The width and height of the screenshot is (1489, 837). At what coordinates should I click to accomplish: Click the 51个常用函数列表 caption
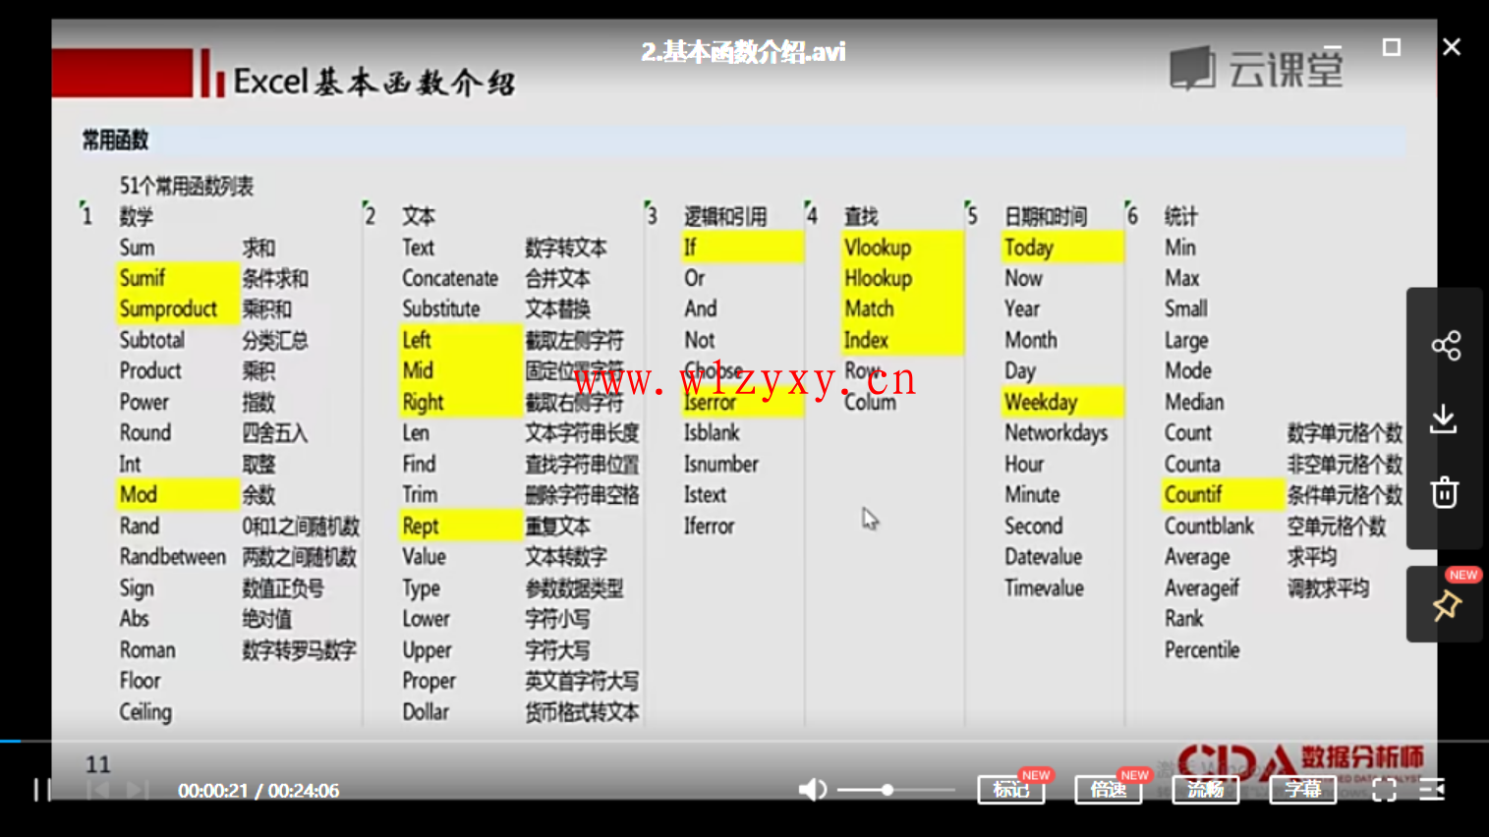click(187, 187)
